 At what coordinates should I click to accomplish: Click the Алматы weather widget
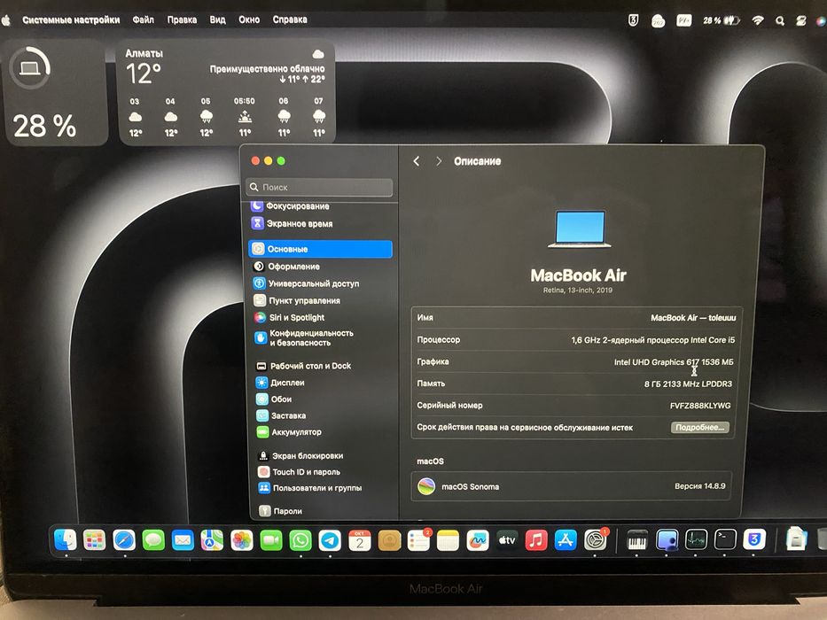226,91
